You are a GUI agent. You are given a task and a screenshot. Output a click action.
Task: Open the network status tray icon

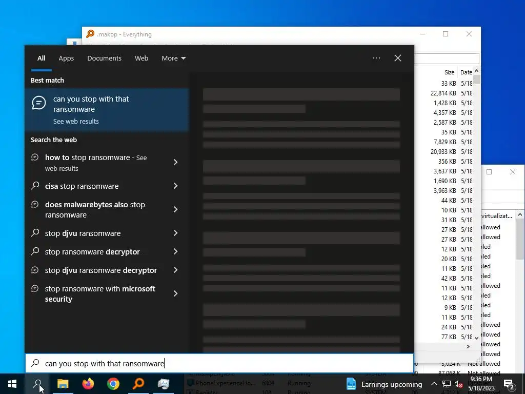447,384
